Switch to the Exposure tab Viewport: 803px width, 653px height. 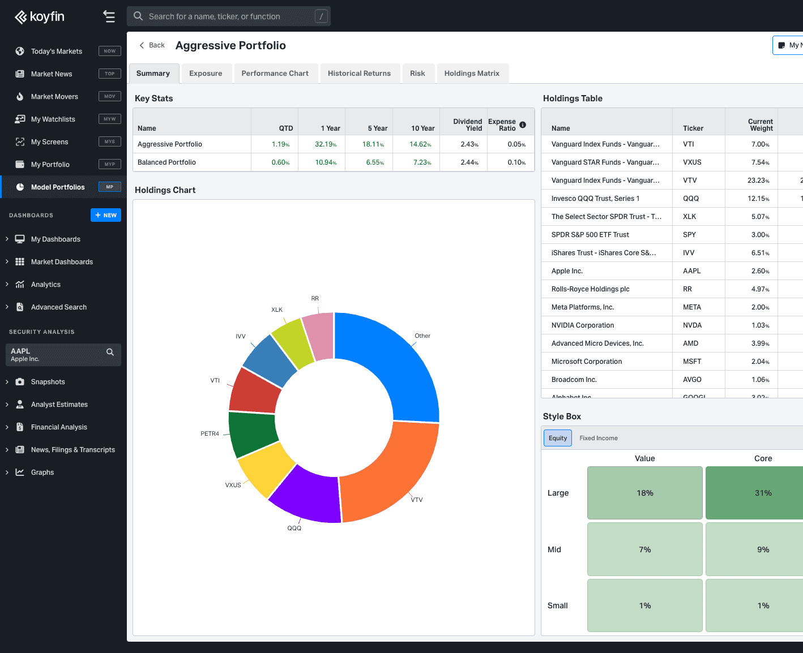point(206,74)
